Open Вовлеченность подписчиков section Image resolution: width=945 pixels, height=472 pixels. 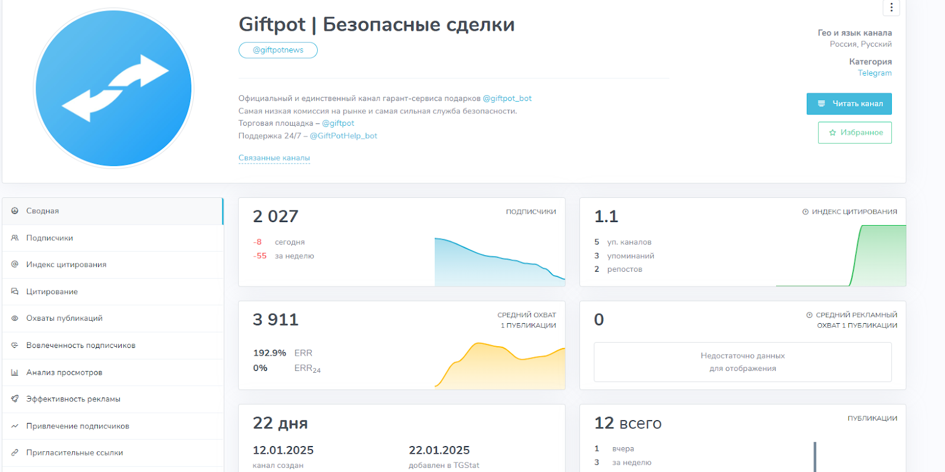(112, 346)
